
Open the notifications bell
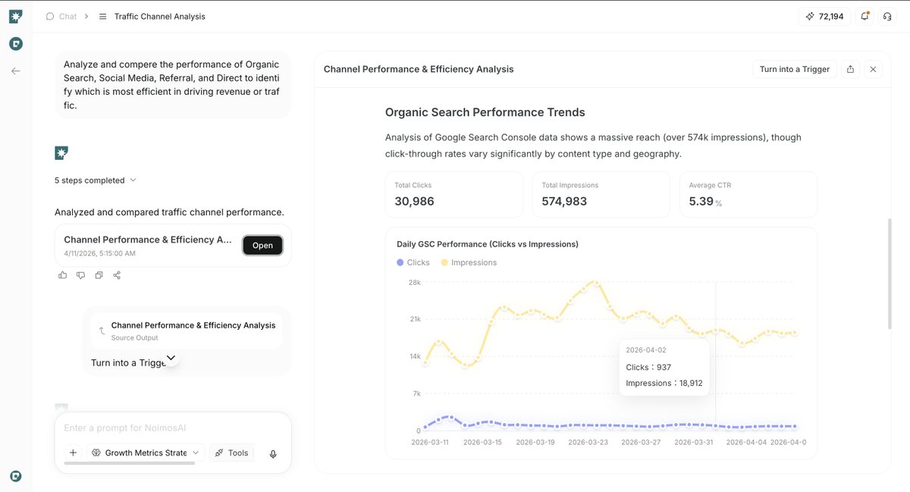click(864, 16)
